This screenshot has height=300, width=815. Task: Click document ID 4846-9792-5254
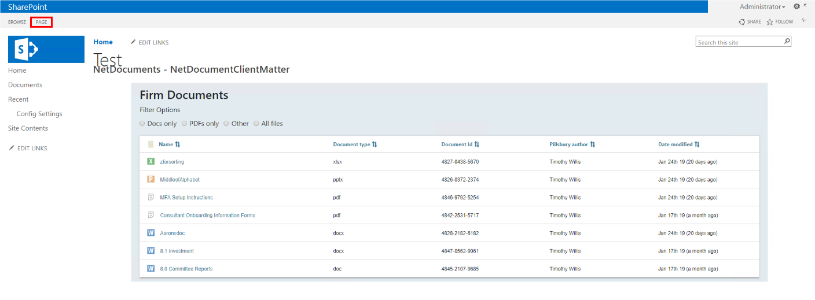point(460,198)
